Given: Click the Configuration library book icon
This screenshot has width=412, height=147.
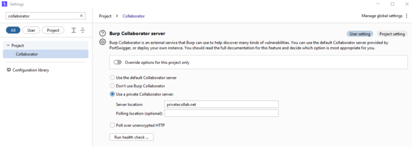Looking at the screenshot, I should click(9, 70).
